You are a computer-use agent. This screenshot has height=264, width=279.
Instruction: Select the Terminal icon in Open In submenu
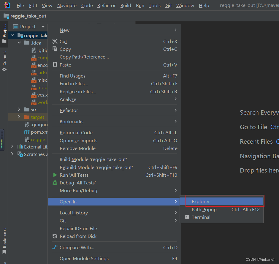[x=188, y=217]
